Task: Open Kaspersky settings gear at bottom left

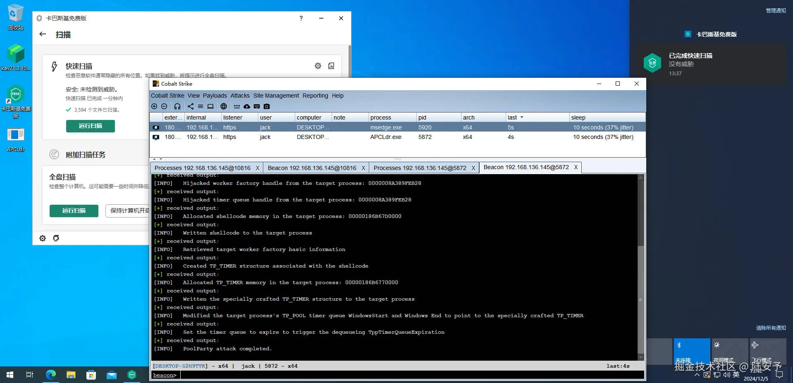Action: point(43,238)
